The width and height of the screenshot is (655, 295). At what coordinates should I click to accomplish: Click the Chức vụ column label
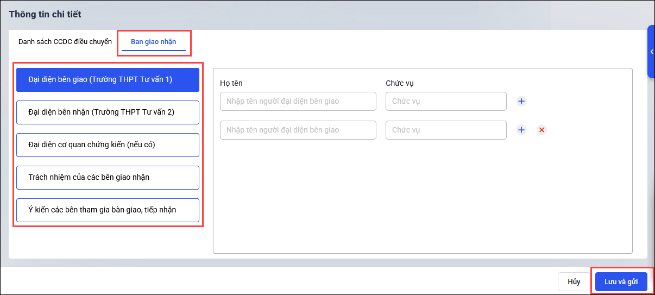(400, 83)
